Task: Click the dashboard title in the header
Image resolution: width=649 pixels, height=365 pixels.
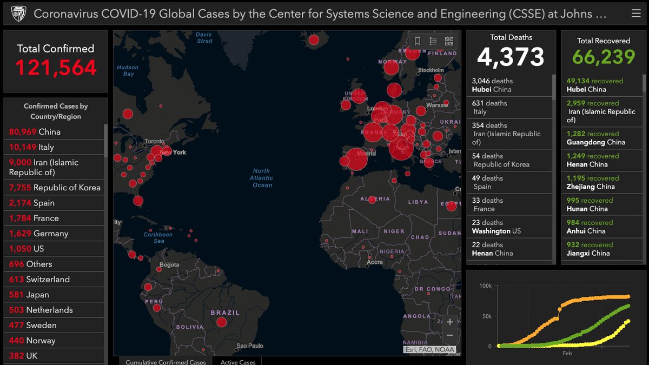Action: point(320,14)
